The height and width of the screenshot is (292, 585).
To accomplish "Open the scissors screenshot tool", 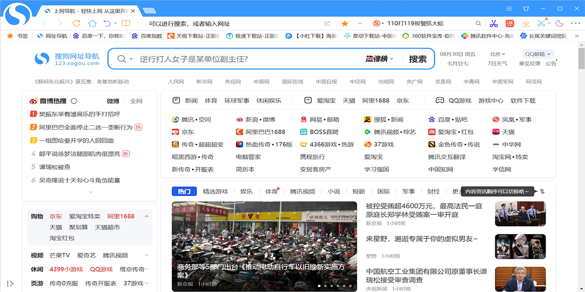I will (x=494, y=23).
